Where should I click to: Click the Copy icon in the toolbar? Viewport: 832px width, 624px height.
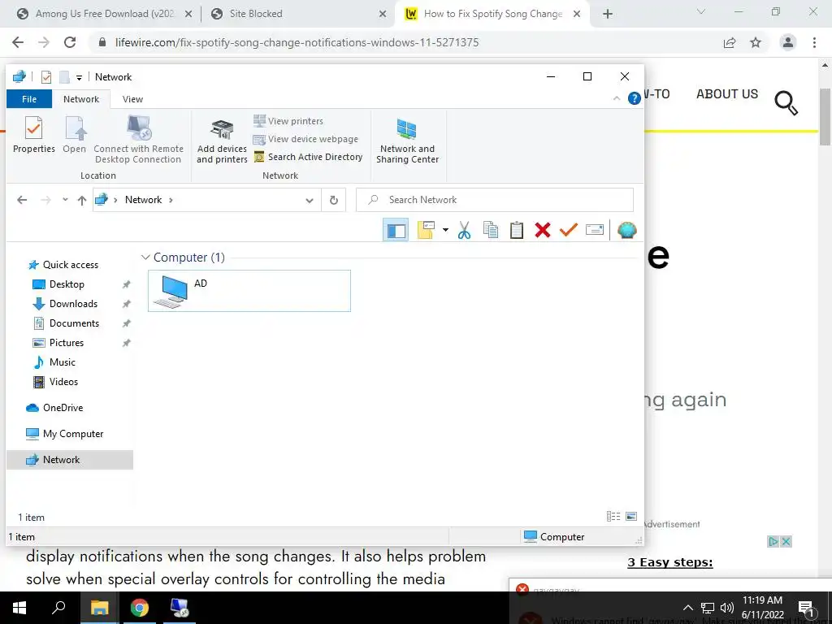pos(490,230)
